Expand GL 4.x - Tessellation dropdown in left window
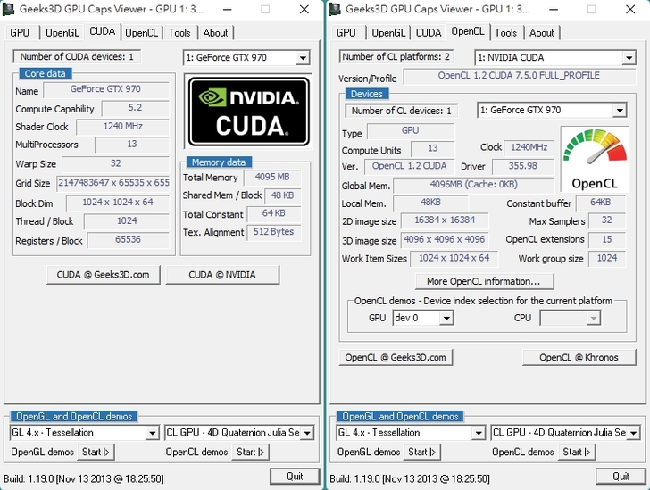This screenshot has height=490, width=650. 153,433
